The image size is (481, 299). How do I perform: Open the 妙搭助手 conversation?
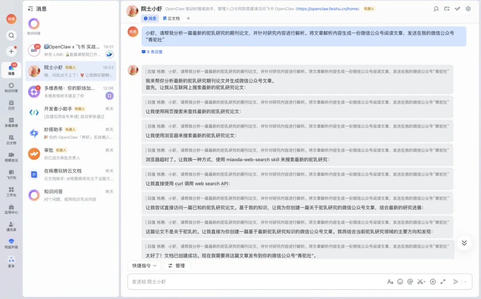(x=71, y=133)
